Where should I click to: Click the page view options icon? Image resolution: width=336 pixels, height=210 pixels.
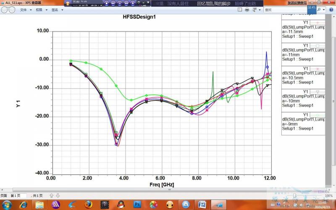pos(255,10)
